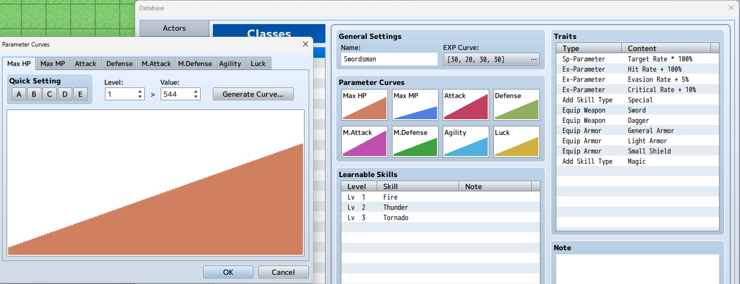Decrease the Value spinner amount
The image size is (740, 284).
pyautogui.click(x=195, y=97)
